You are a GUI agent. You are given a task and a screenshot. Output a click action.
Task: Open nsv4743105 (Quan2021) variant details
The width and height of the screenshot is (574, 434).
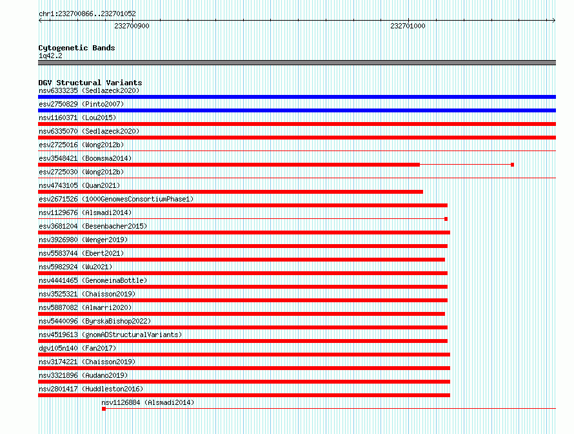(79, 185)
